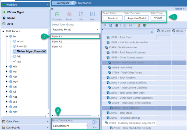Click the undo arrow icon in form toolbar
Viewport: 187px width, 130px height.
coord(125,25)
